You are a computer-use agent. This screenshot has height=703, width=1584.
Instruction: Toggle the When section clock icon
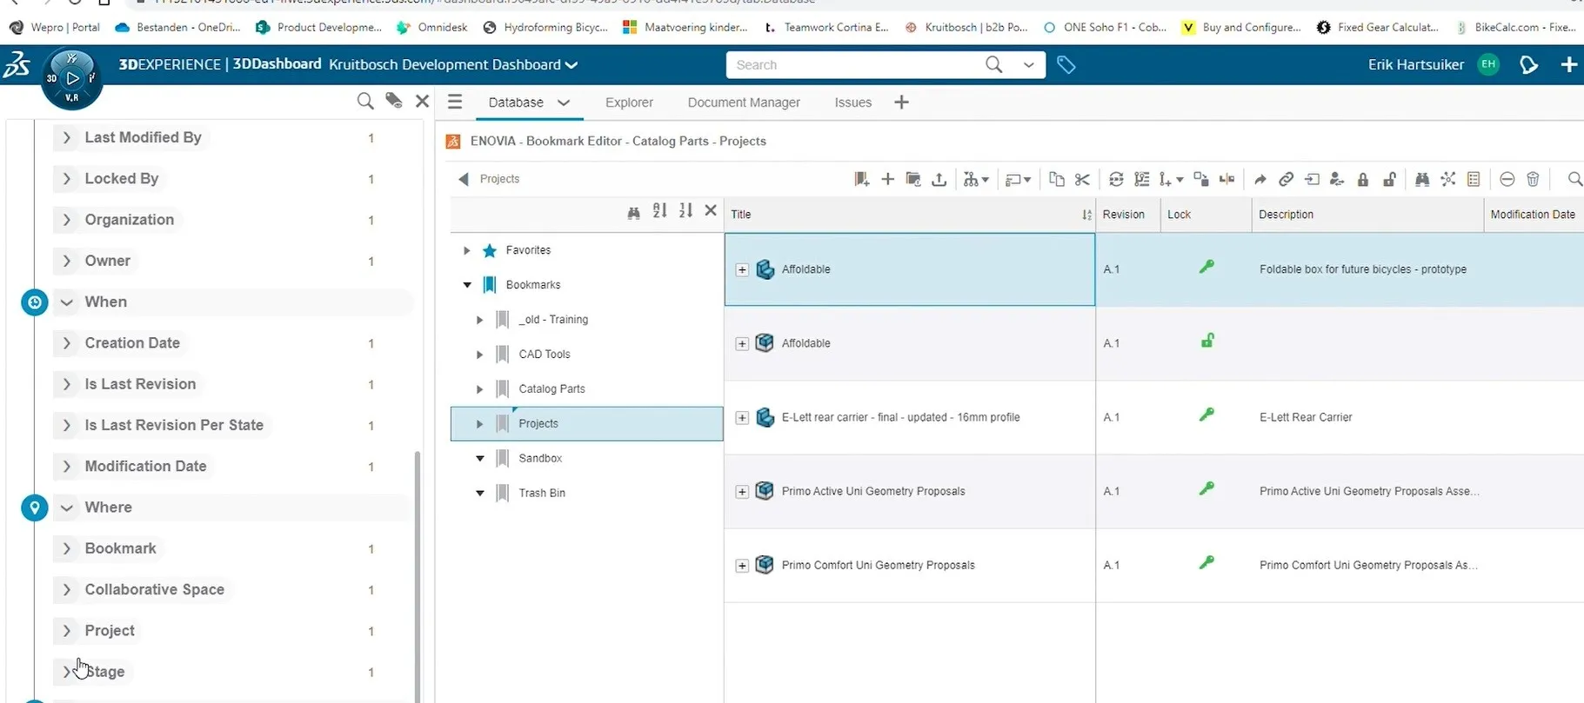35,302
